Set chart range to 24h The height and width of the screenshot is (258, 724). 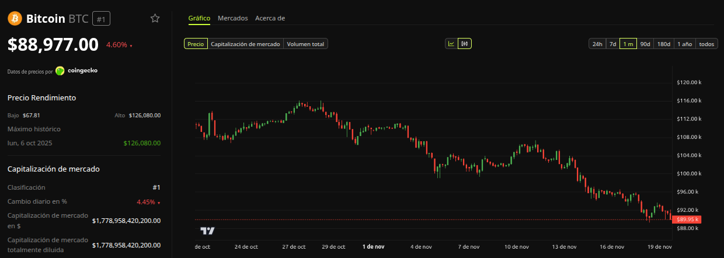pos(597,44)
